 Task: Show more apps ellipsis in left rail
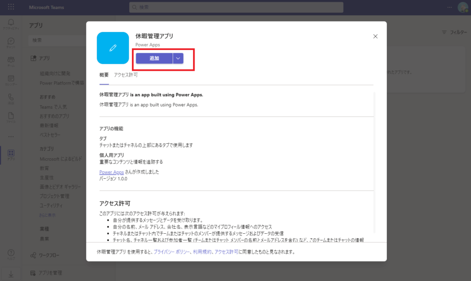pos(11,136)
